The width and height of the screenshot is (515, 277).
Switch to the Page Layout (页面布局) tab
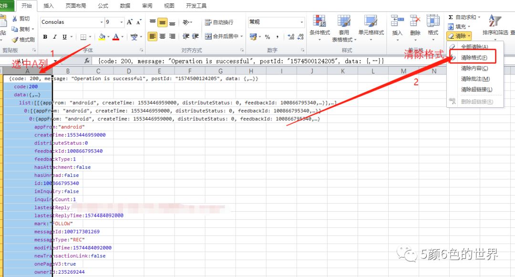[76, 6]
